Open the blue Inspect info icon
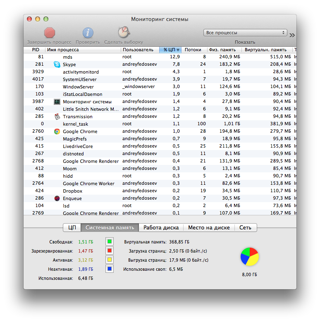Image resolution: width=320 pixels, height=322 pixels. 88,33
